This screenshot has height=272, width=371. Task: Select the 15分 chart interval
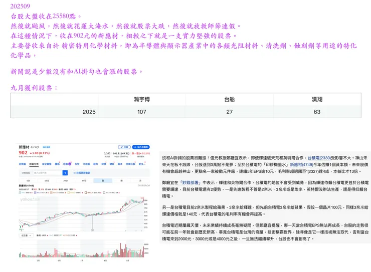click(47, 180)
